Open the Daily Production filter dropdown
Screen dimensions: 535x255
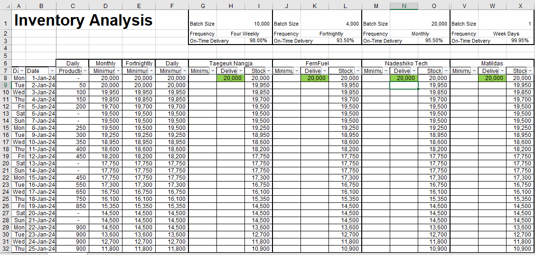click(x=85, y=71)
